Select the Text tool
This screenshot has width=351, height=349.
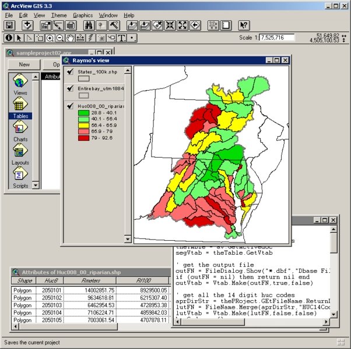coord(122,38)
